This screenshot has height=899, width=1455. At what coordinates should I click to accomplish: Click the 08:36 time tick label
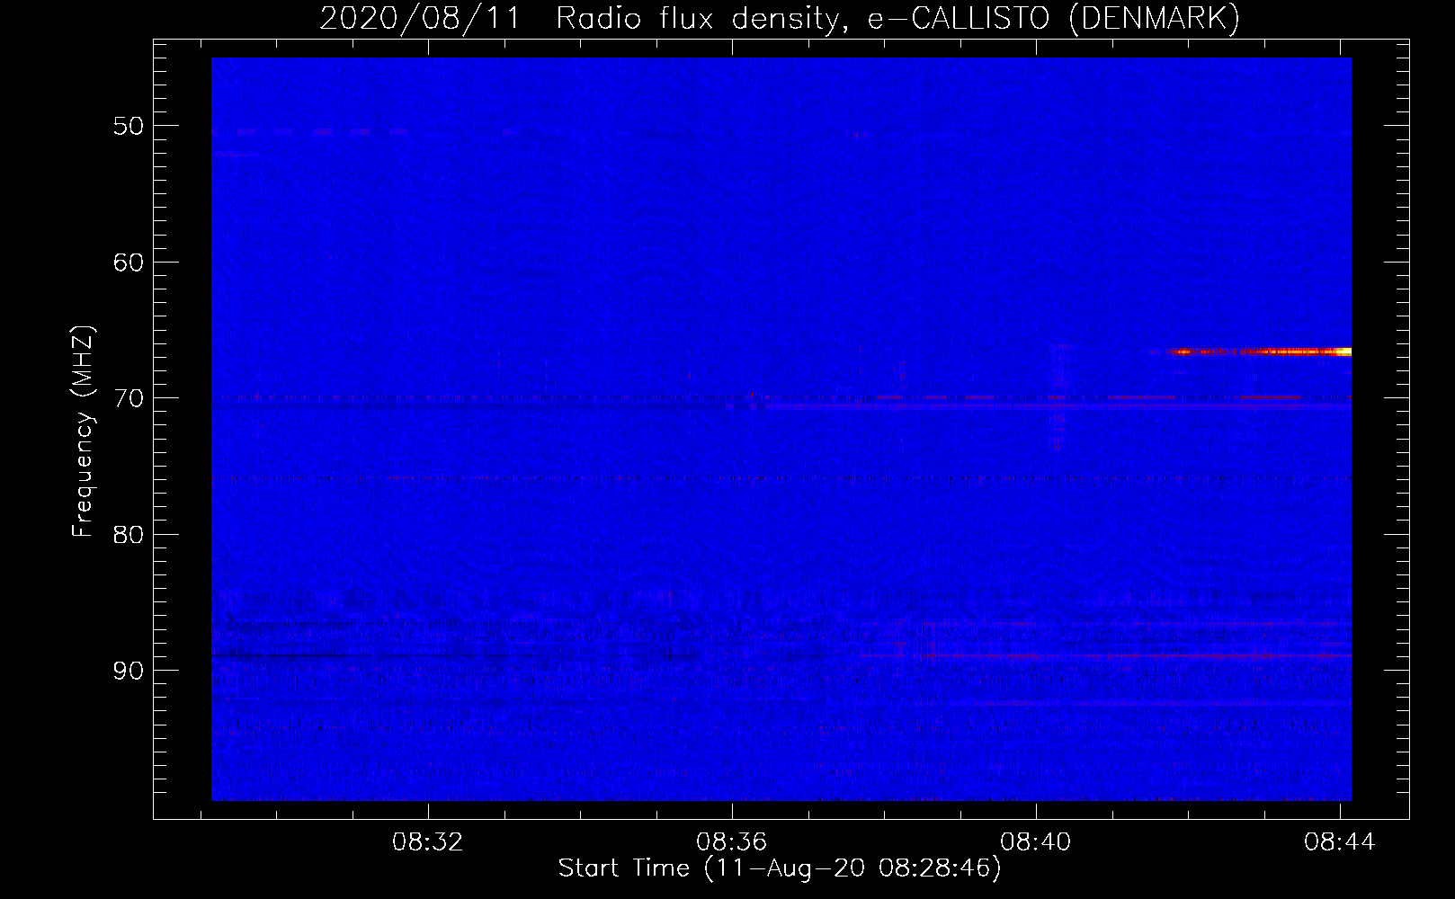click(732, 842)
